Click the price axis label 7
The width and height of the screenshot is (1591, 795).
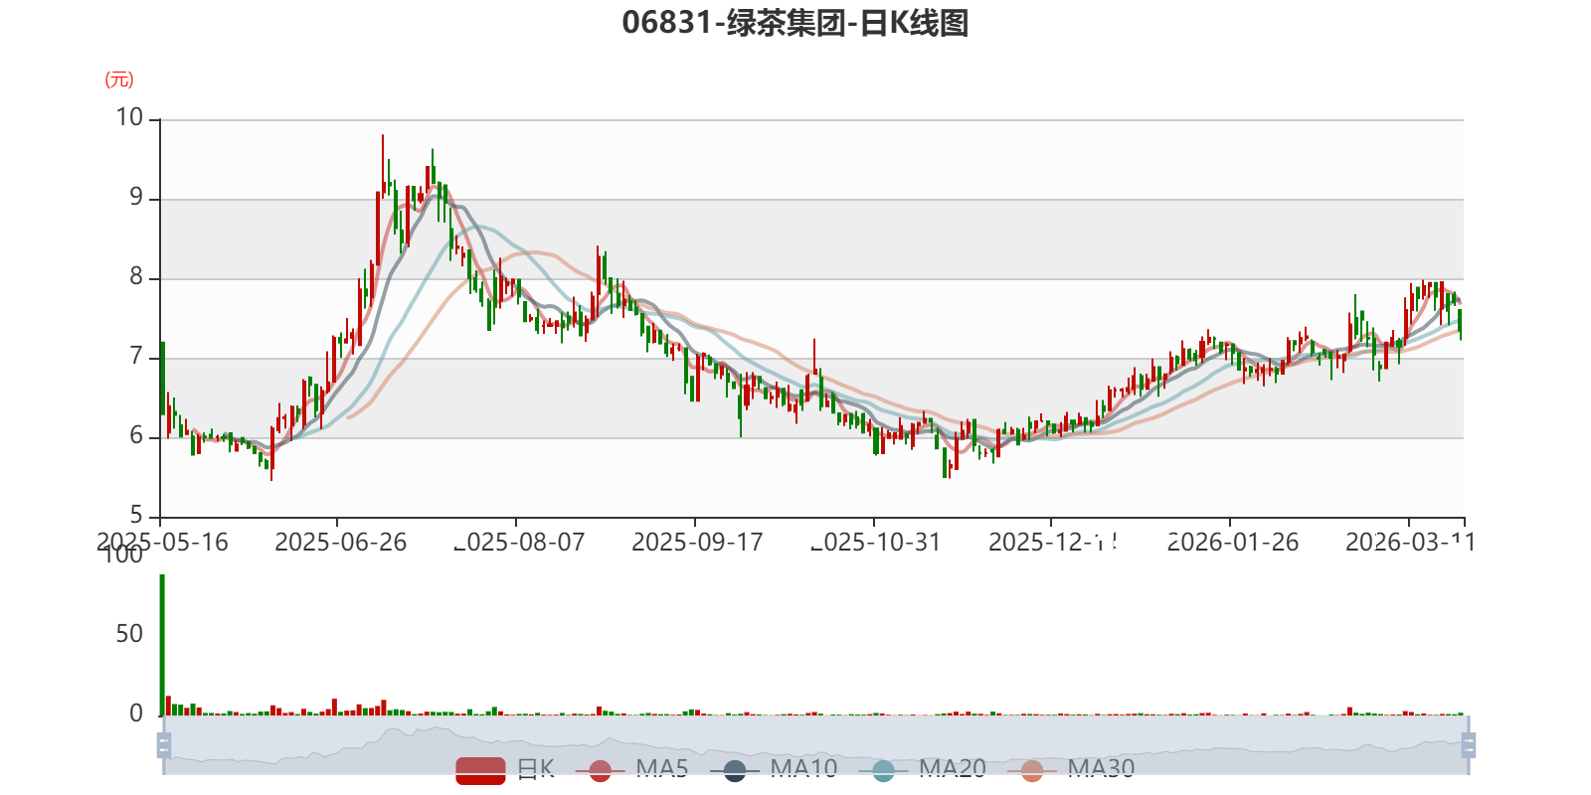click(x=136, y=356)
